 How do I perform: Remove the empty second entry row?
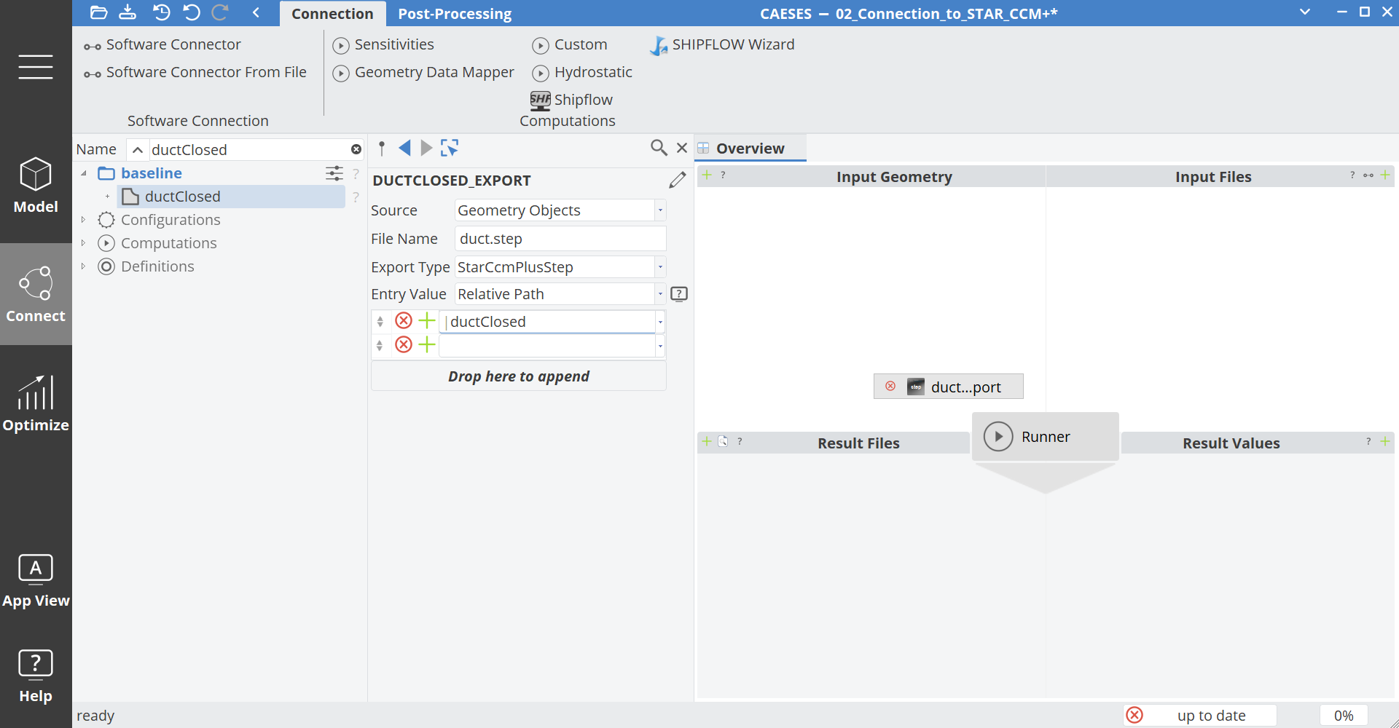(x=404, y=345)
